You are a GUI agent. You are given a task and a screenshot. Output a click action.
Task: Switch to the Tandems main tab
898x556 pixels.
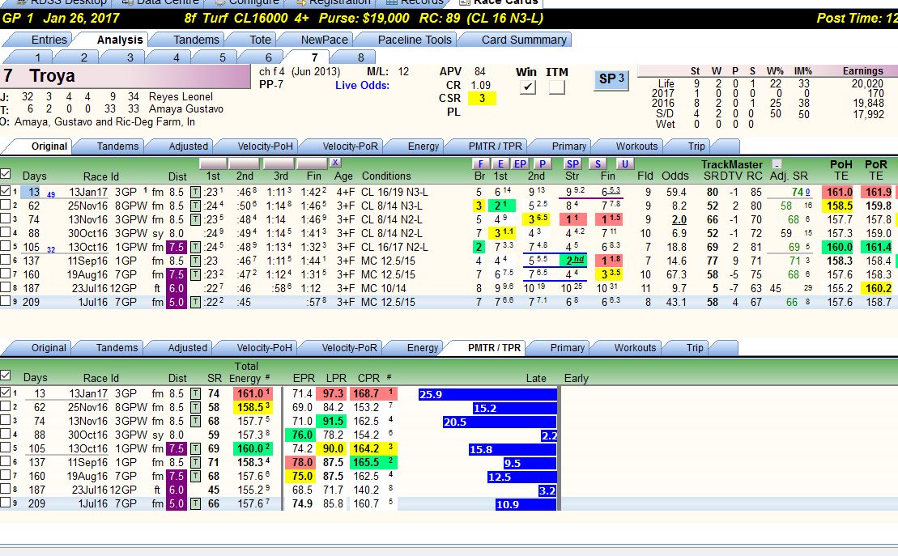click(196, 40)
